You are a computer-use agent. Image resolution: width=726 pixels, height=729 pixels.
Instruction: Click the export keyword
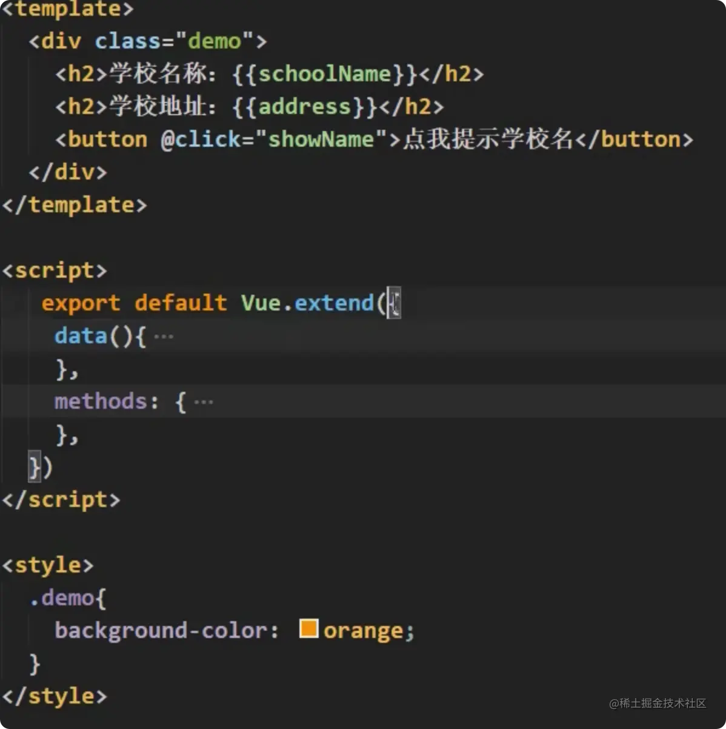coord(81,303)
